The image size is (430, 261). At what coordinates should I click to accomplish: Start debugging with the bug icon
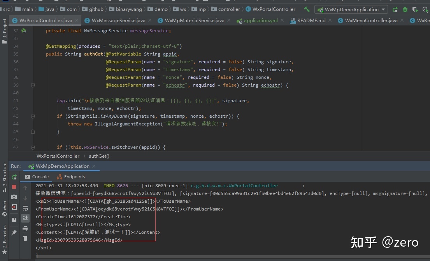(405, 10)
